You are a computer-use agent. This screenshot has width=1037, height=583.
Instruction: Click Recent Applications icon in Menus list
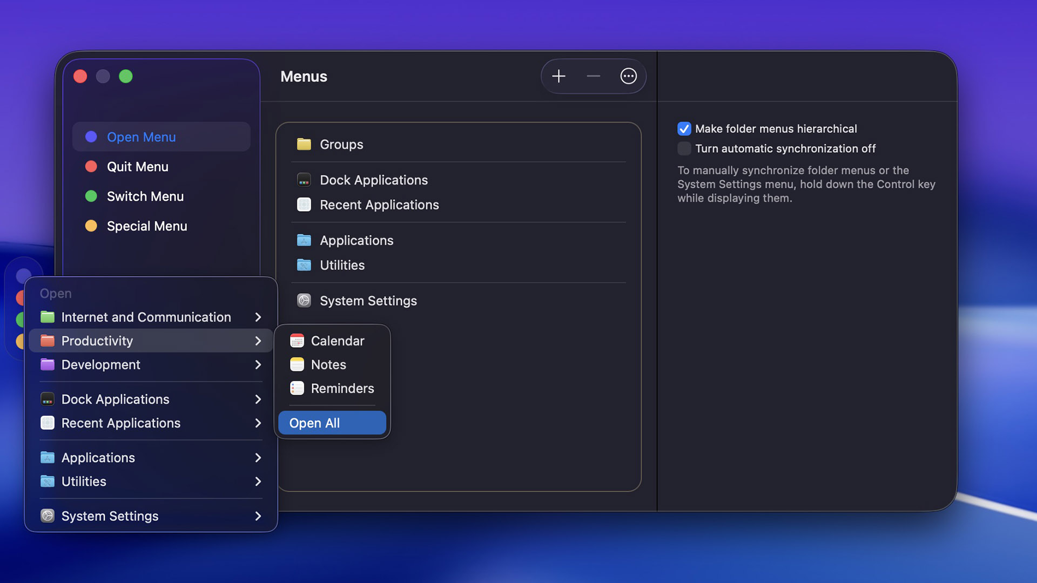tap(304, 205)
